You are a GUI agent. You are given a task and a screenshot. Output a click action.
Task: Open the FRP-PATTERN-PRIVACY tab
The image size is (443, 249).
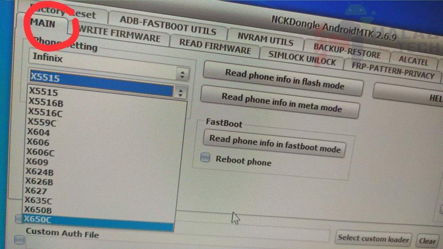tap(392, 70)
